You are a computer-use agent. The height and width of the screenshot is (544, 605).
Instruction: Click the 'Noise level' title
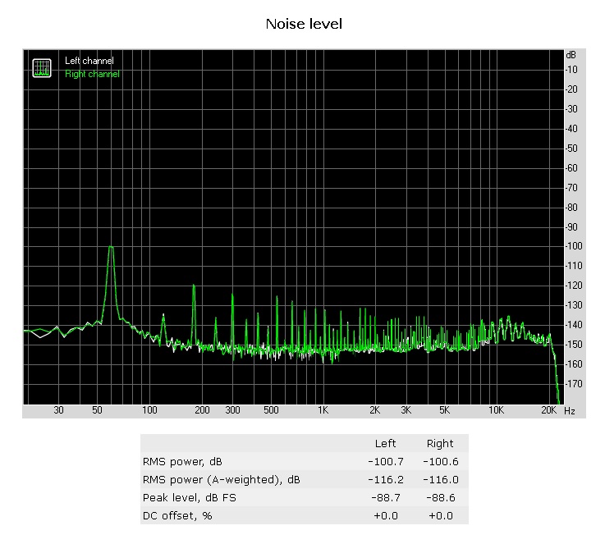(x=304, y=24)
